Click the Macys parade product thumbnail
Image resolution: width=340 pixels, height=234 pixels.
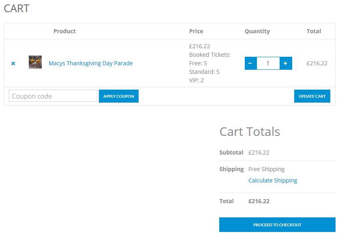(x=35, y=62)
